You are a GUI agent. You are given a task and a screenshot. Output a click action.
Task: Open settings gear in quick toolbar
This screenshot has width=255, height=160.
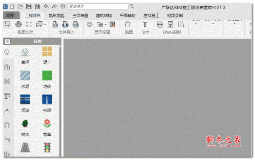[63, 6]
